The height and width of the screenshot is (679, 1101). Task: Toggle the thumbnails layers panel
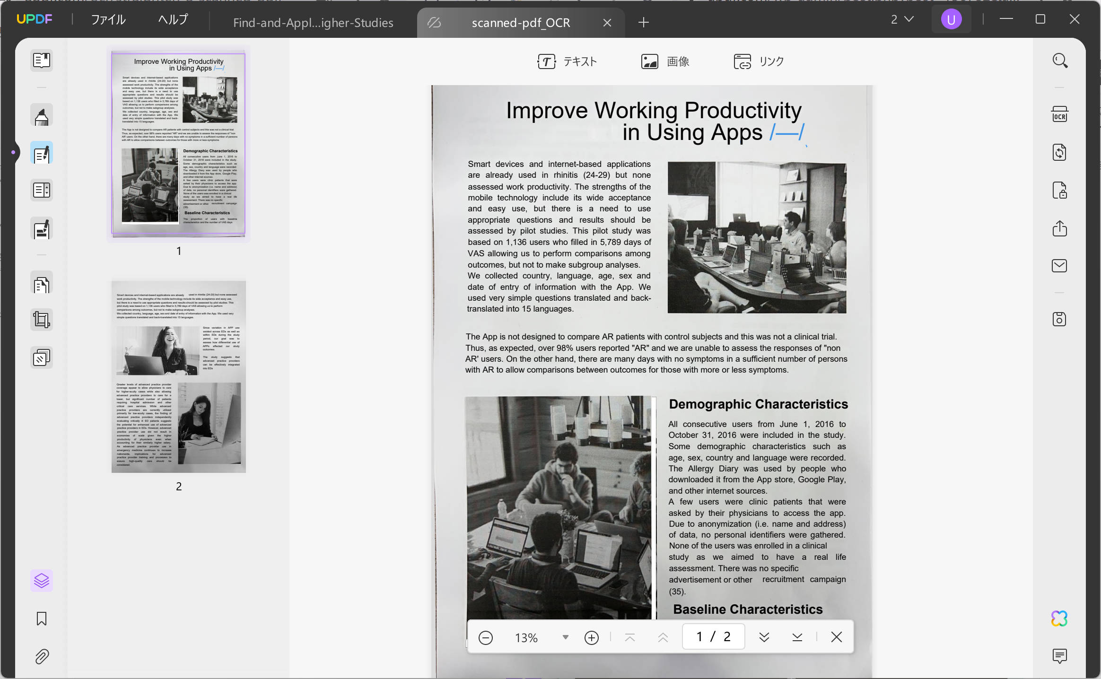42,581
